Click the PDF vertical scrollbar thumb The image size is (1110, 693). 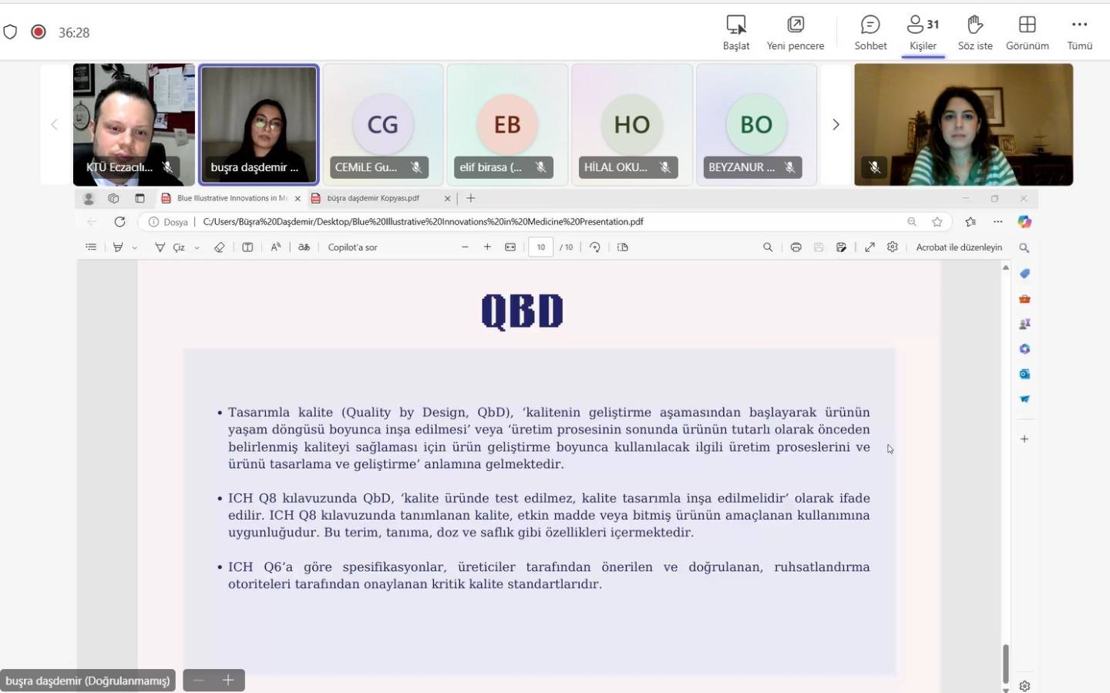tap(1005, 663)
